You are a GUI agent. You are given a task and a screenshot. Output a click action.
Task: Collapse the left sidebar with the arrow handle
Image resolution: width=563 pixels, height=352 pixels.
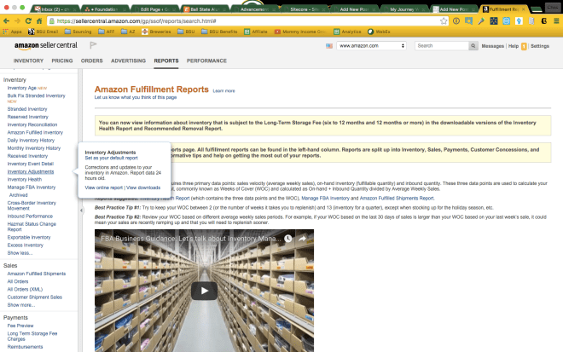click(80, 210)
